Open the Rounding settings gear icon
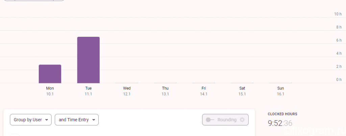This screenshot has height=136, width=346. click(242, 120)
